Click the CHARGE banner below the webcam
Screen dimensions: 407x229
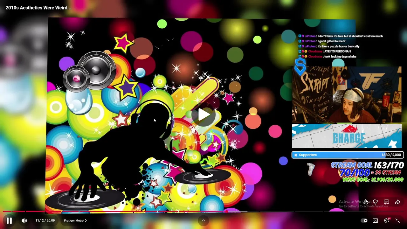click(347, 136)
